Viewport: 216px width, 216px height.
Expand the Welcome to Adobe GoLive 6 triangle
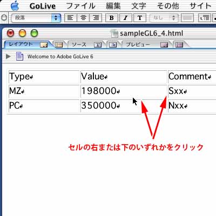[x=8, y=57]
